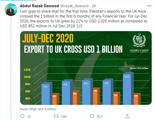Click the 1029 blue bar in chart
The height and width of the screenshot is (120, 155).
point(127,89)
